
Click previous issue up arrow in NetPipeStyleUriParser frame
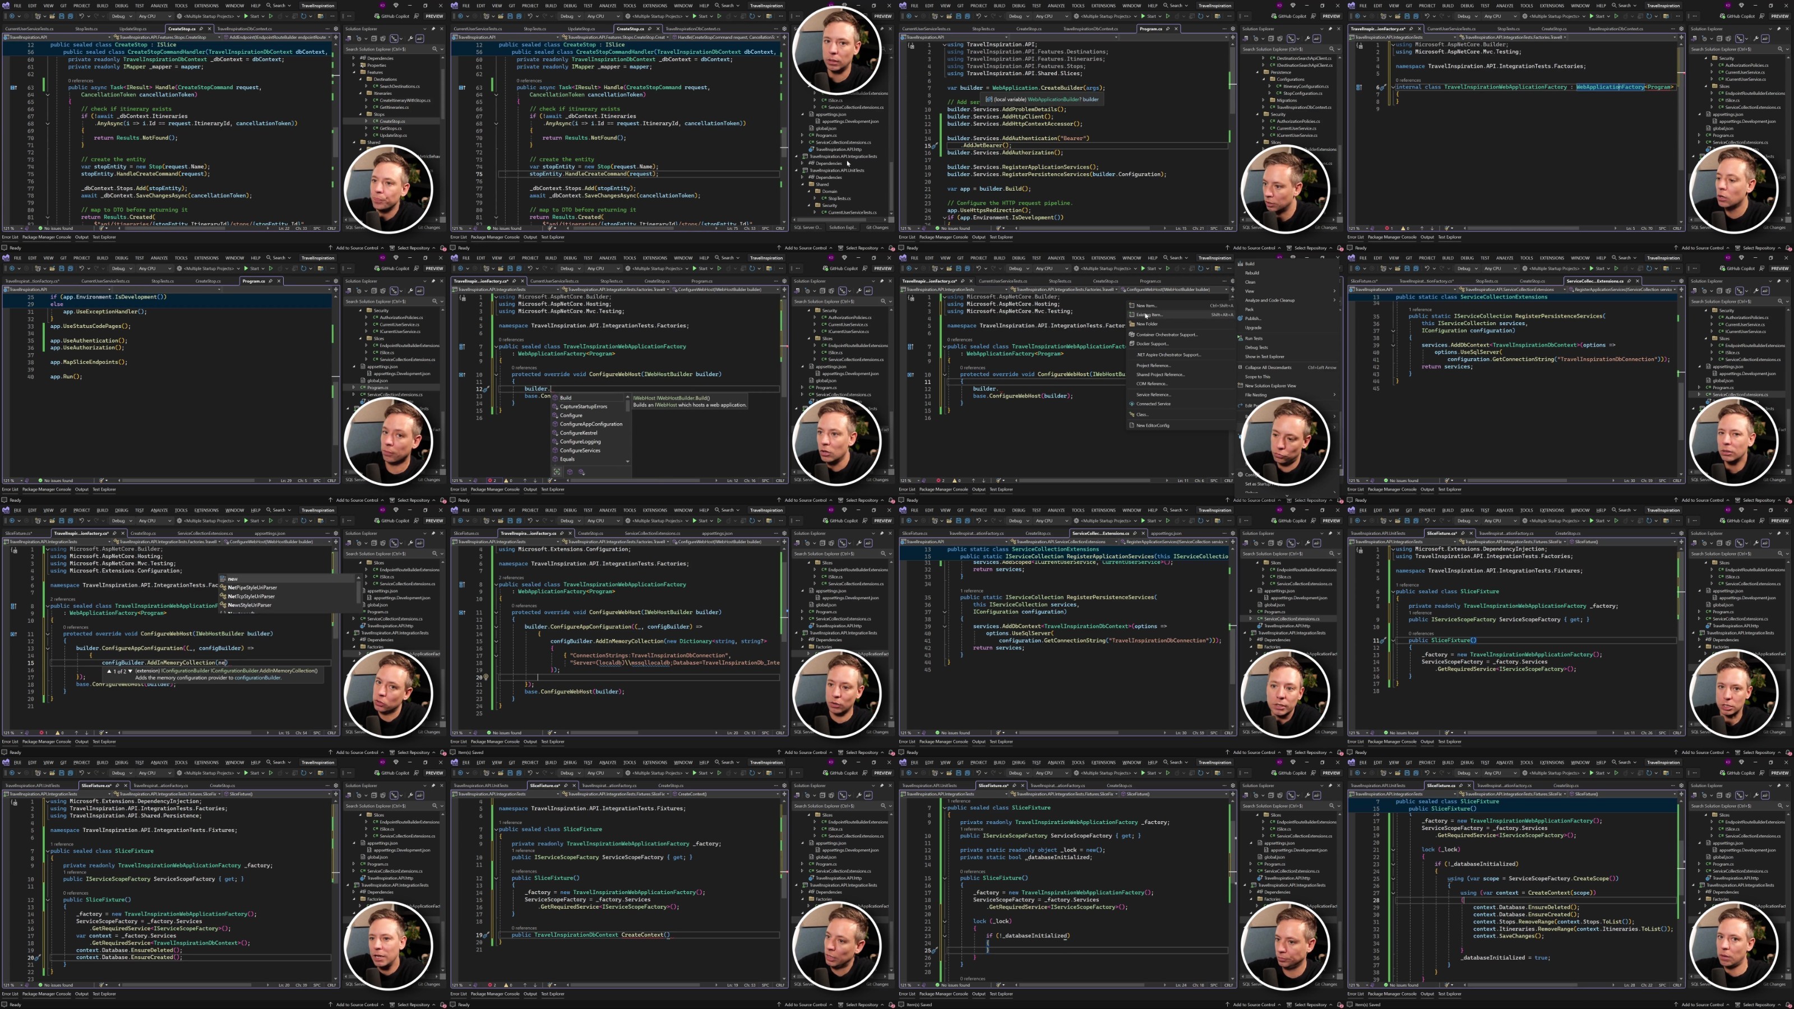tap(77, 733)
